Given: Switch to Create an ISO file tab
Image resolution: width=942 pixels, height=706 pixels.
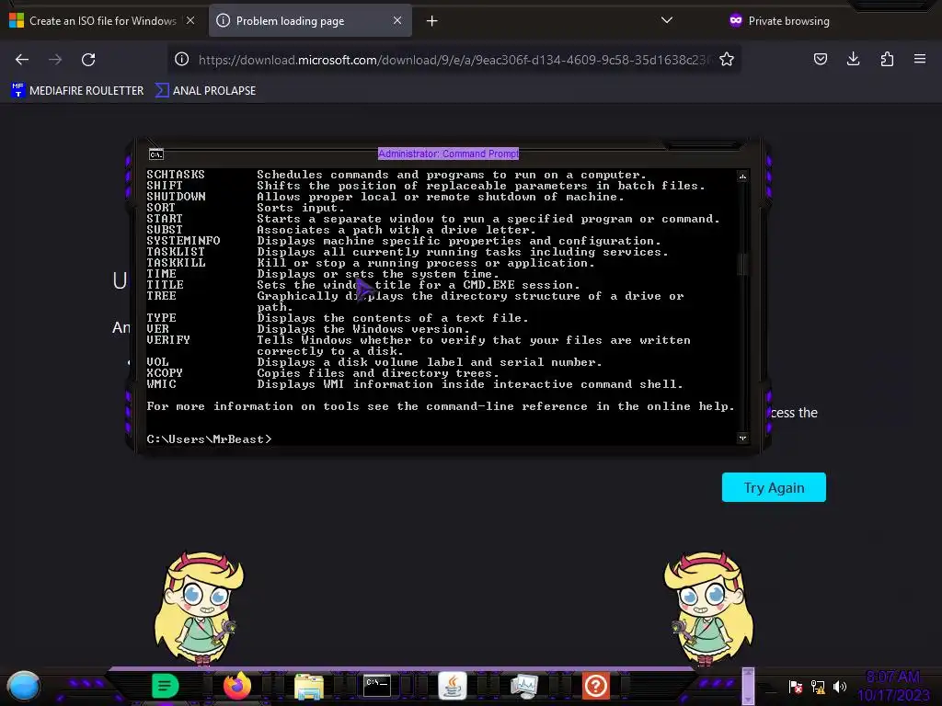Looking at the screenshot, I should 103,21.
